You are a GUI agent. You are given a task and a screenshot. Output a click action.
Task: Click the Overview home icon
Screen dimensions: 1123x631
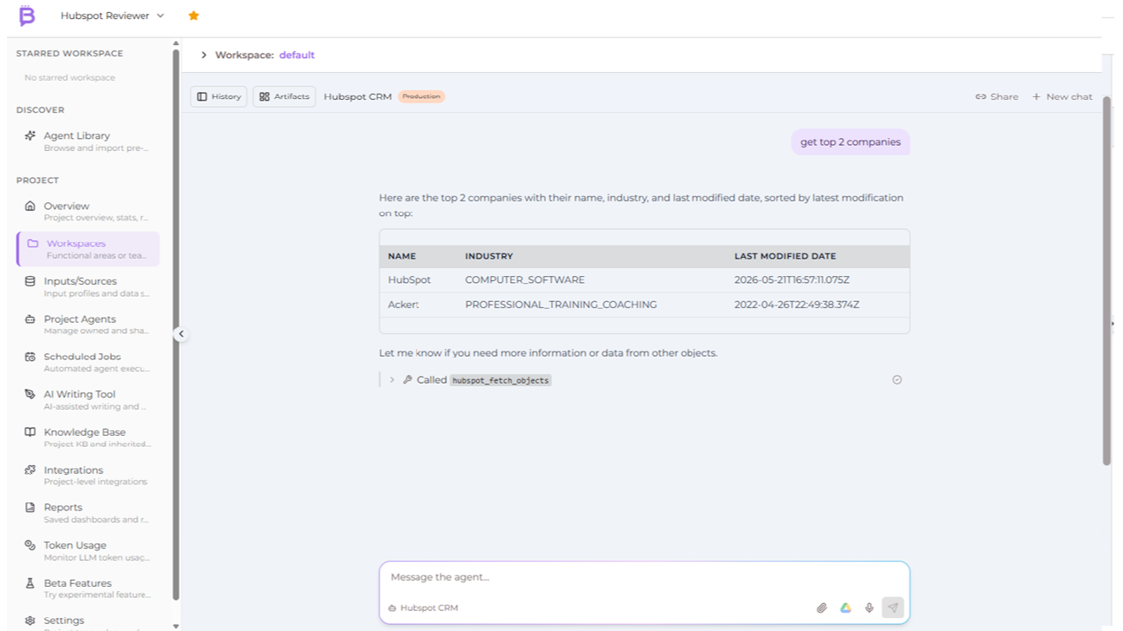click(x=30, y=206)
